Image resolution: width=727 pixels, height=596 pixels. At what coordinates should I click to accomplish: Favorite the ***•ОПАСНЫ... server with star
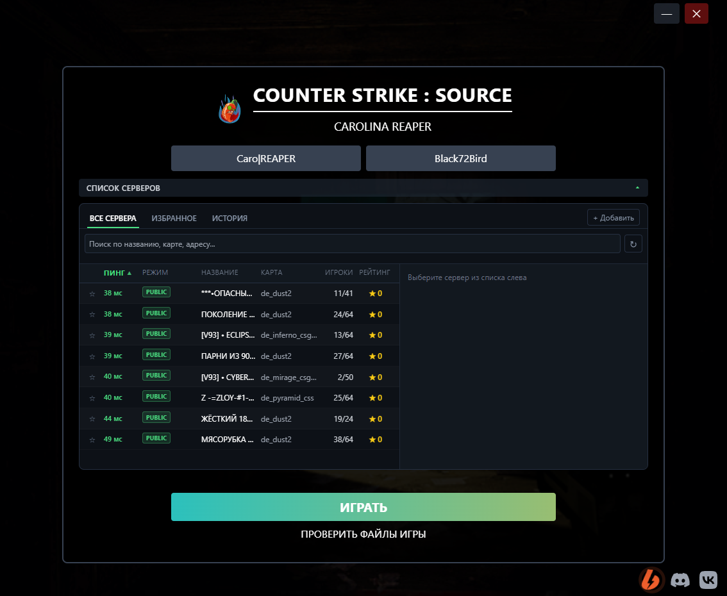[x=92, y=294]
